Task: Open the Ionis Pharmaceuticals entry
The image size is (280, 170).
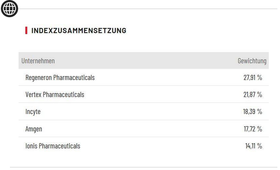Action: 53,146
